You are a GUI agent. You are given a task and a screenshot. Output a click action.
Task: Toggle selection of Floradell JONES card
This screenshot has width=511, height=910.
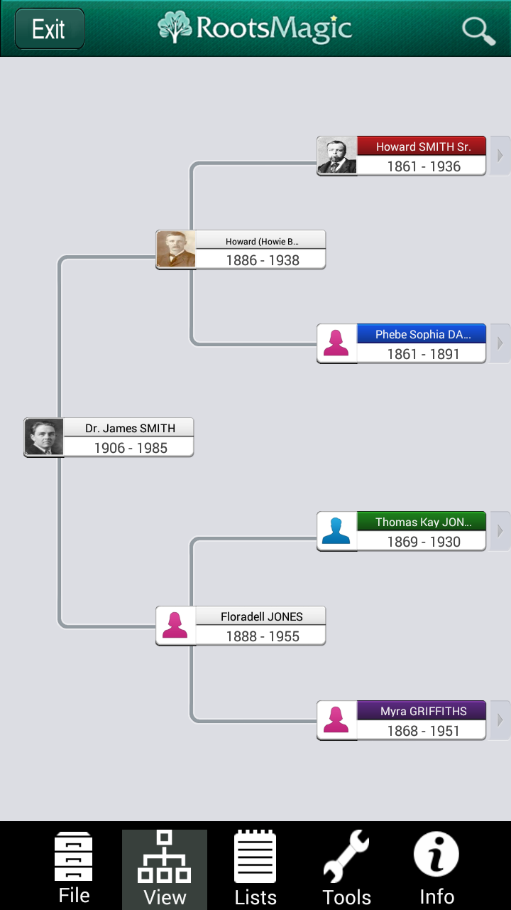[241, 626]
